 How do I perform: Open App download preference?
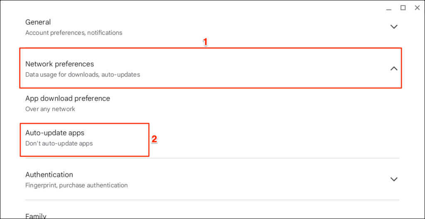coord(68,99)
